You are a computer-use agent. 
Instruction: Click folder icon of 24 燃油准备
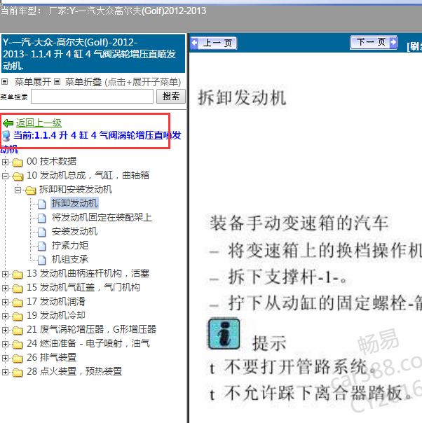[18, 345]
